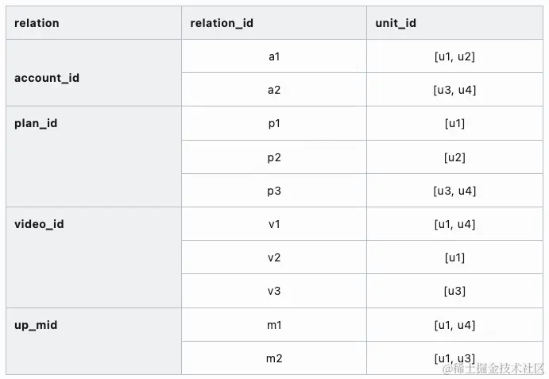Click the m1 relation_id cell
549x379 pixels.
(274, 325)
